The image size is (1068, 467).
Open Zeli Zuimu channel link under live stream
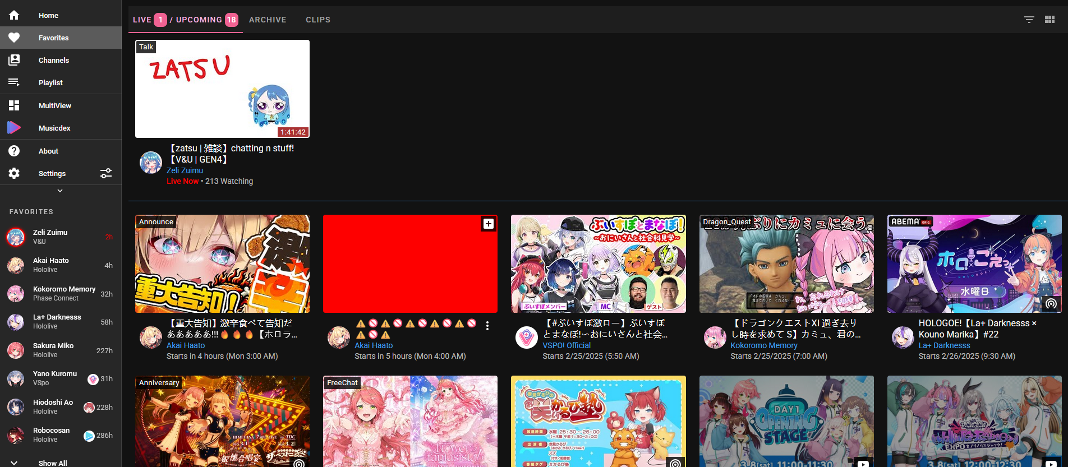coord(185,170)
